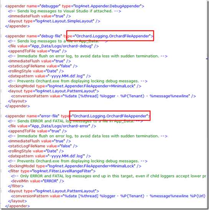Select the 'log4net.Appender.DebugAppender' type value

[107, 6]
